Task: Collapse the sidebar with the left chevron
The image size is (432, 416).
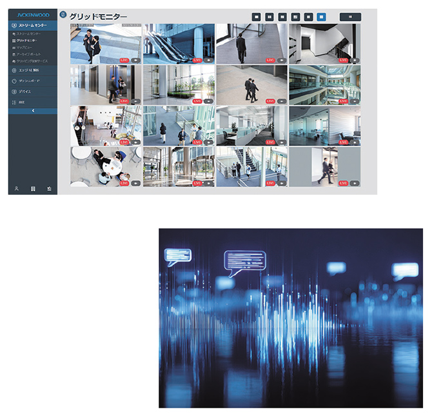Action: pyautogui.click(x=33, y=111)
